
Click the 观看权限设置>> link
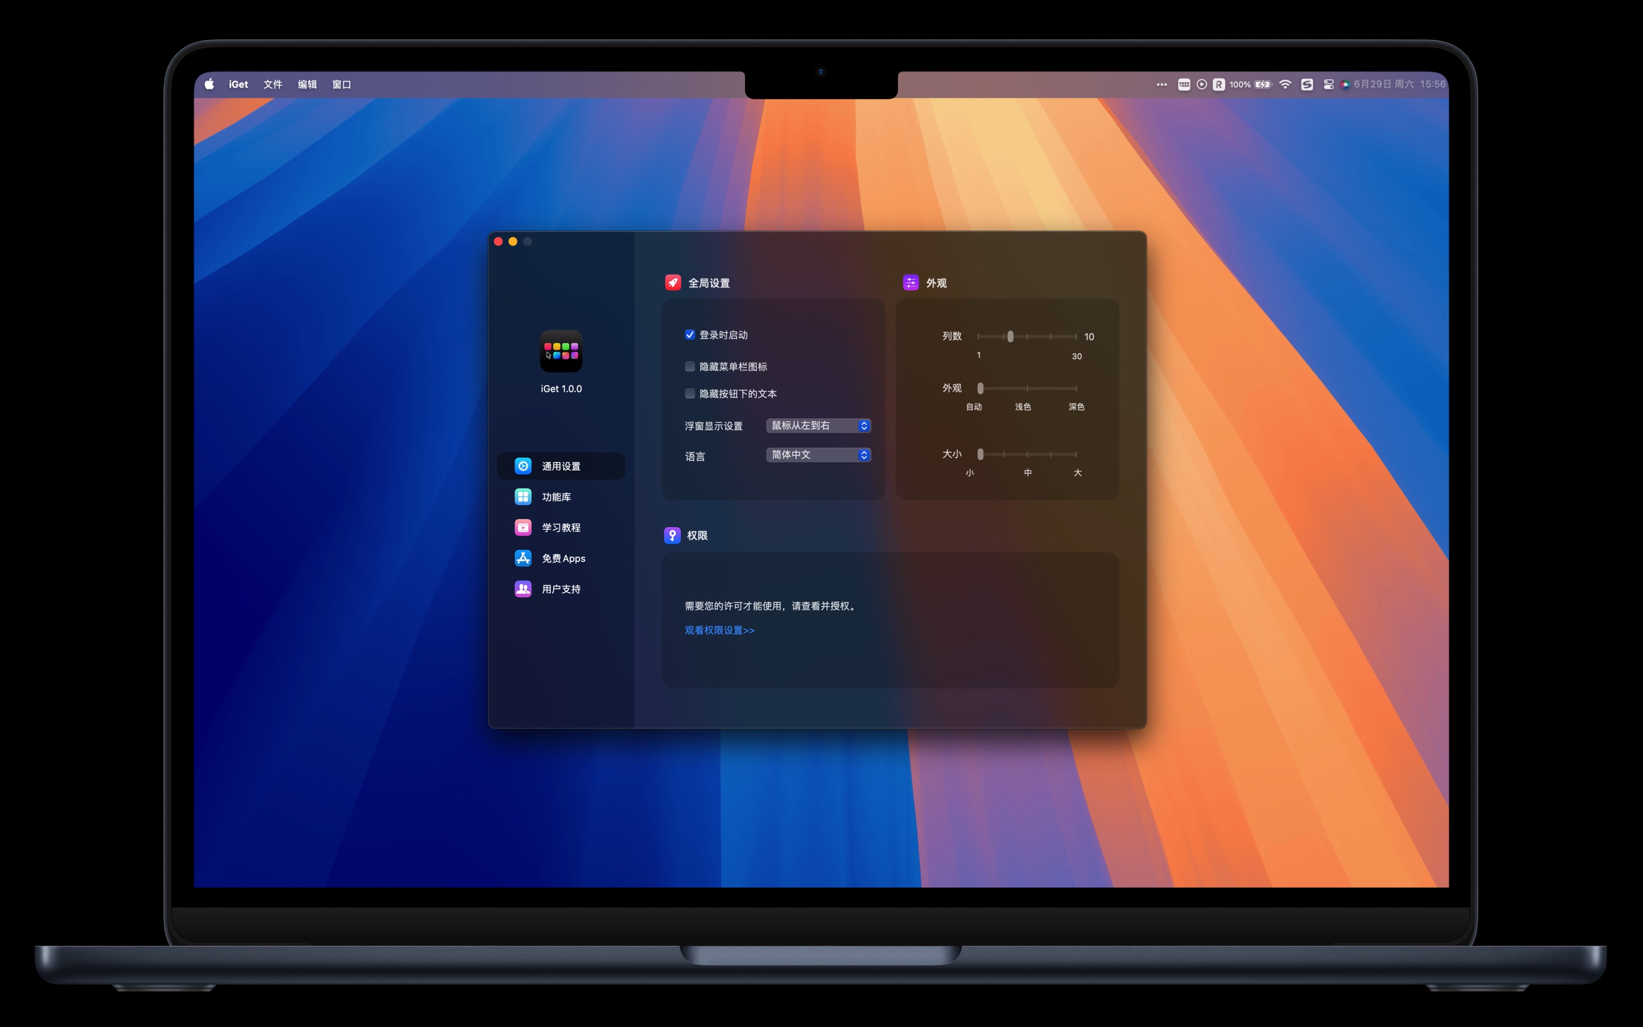(x=719, y=630)
